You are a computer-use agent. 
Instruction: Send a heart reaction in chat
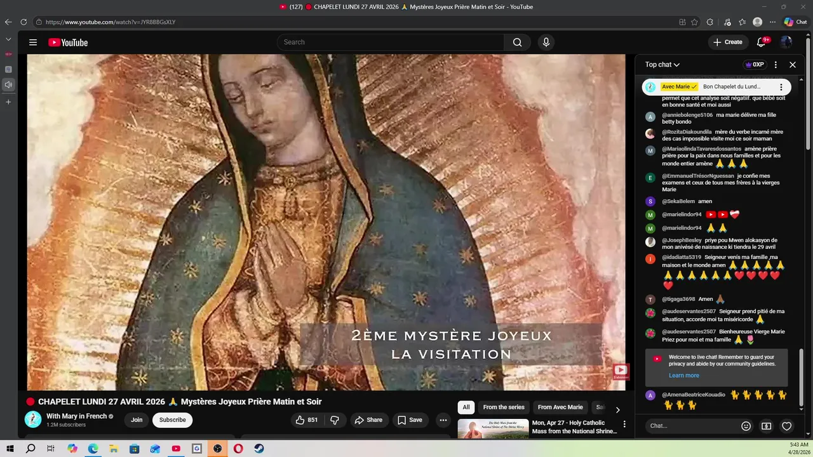pyautogui.click(x=787, y=426)
